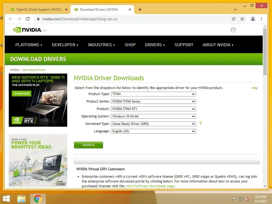
Task: Click the tab search chevron
Action: [235, 10]
